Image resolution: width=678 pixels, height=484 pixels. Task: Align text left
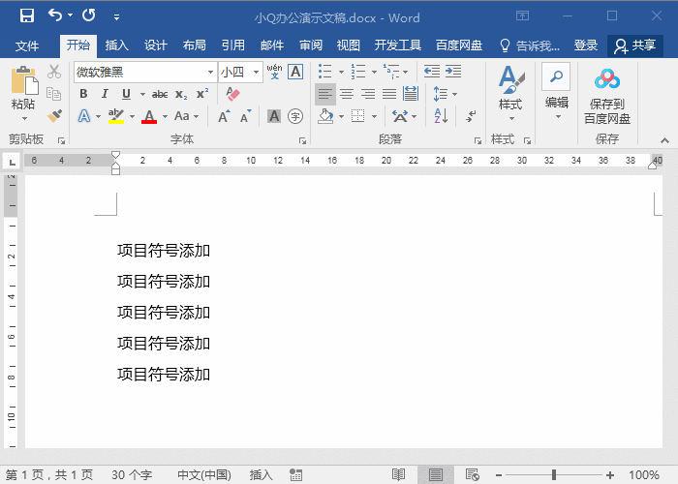pos(325,94)
